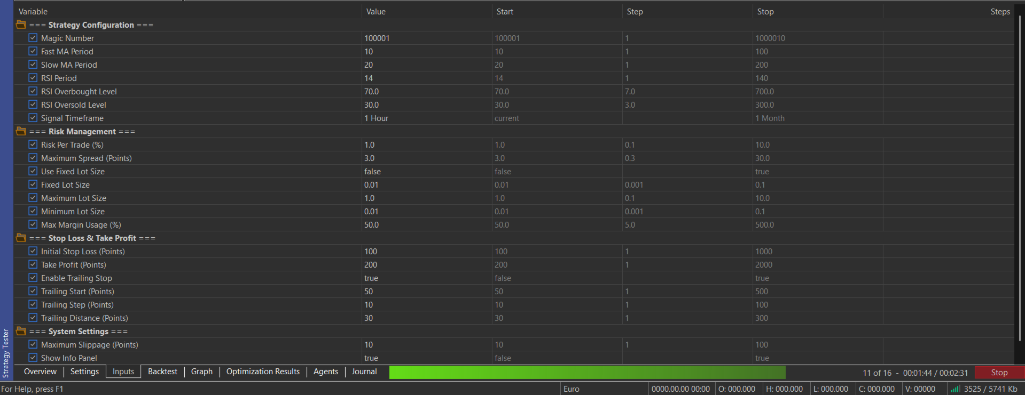Switch to the Agents tab
1025x395 pixels.
pyautogui.click(x=326, y=372)
